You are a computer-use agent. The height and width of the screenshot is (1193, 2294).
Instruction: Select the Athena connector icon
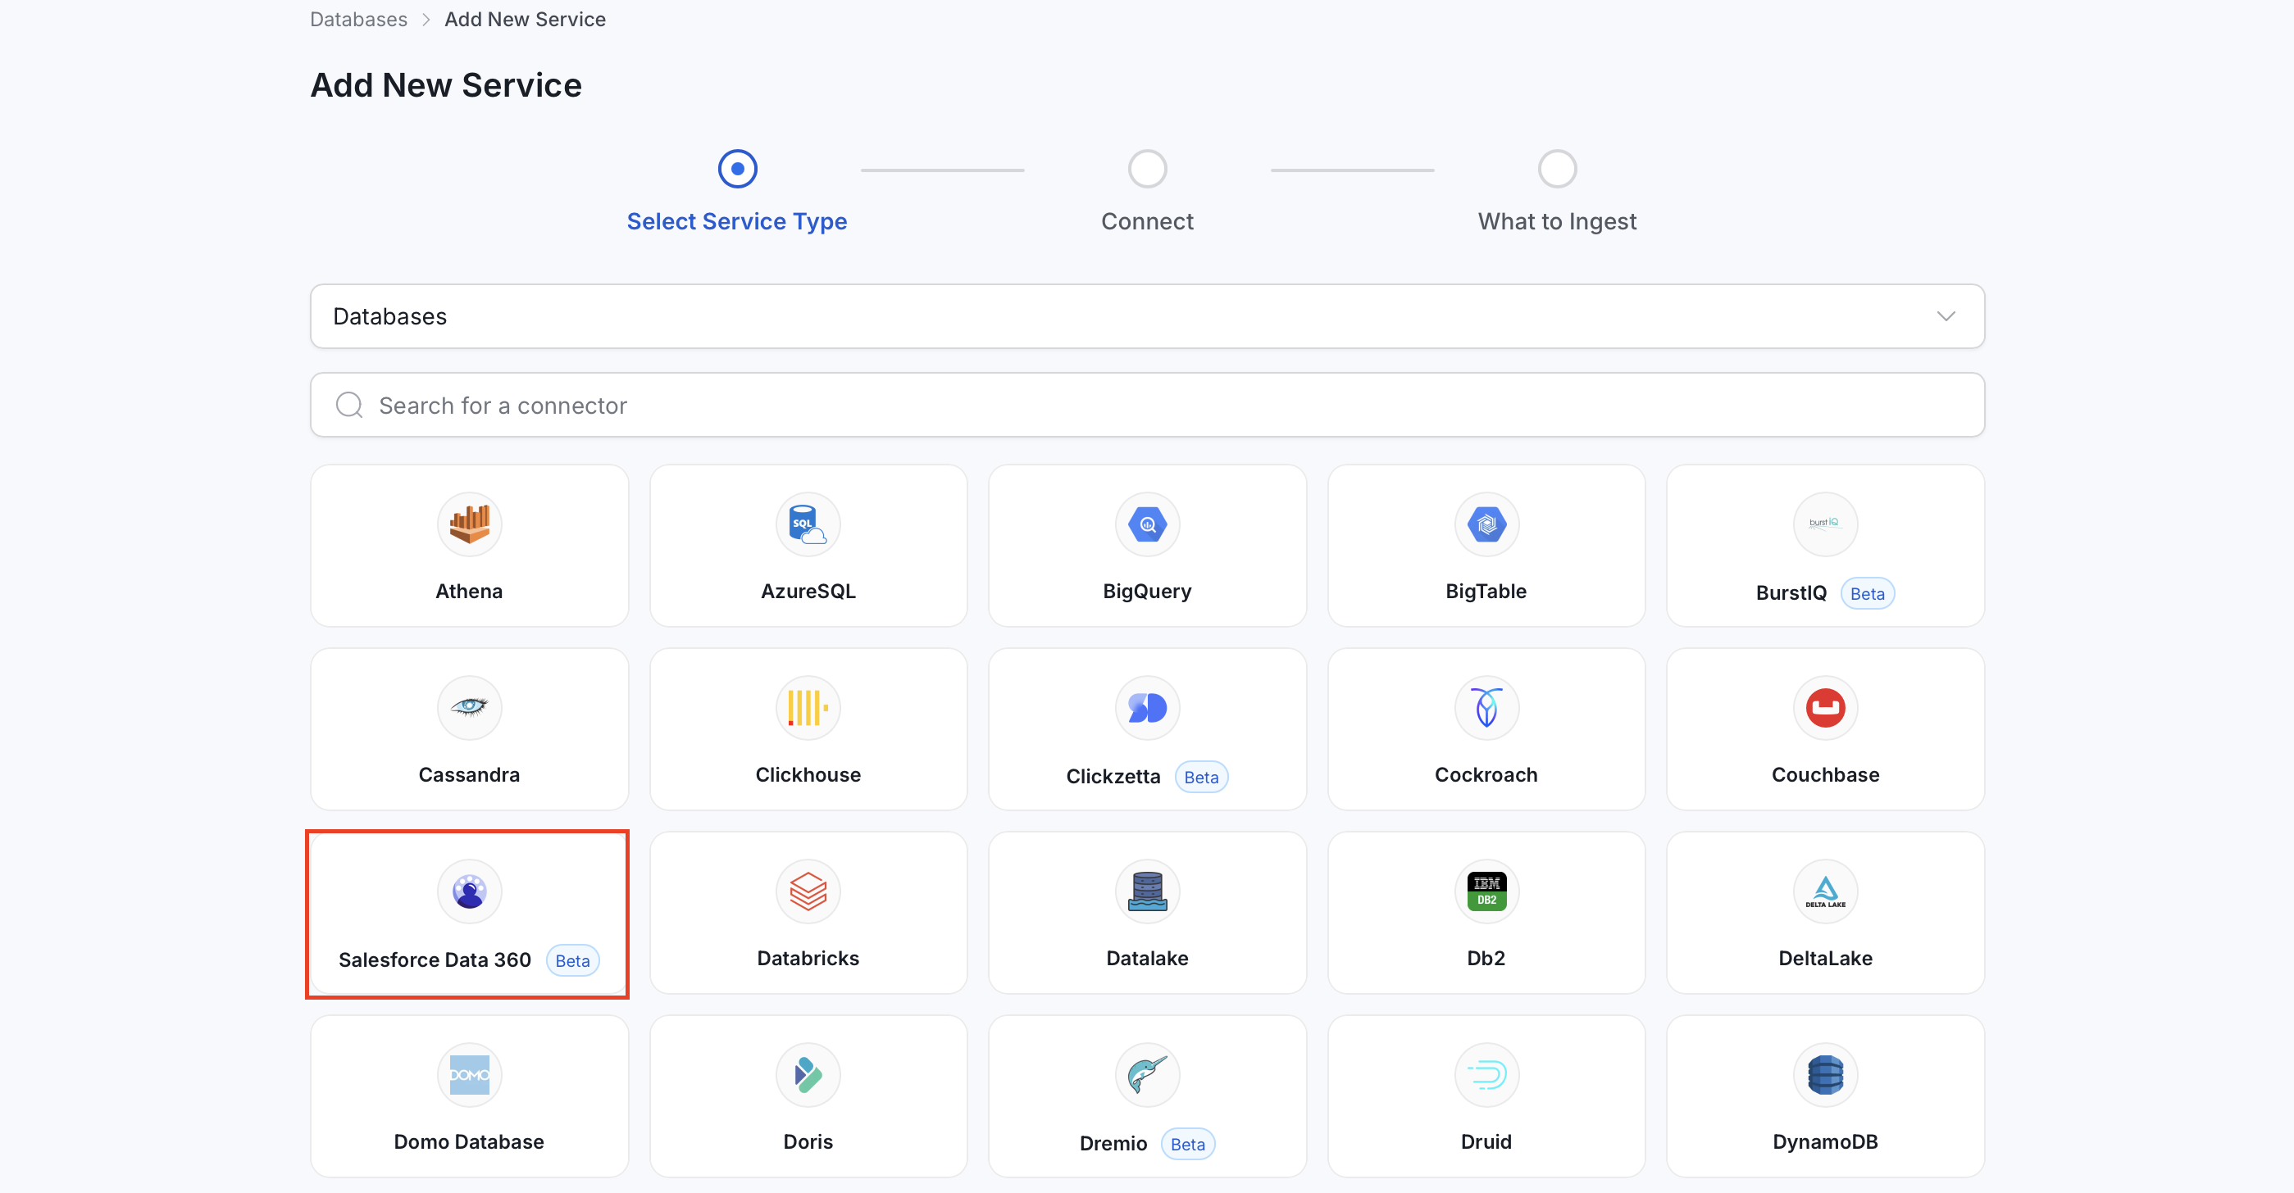click(x=469, y=524)
